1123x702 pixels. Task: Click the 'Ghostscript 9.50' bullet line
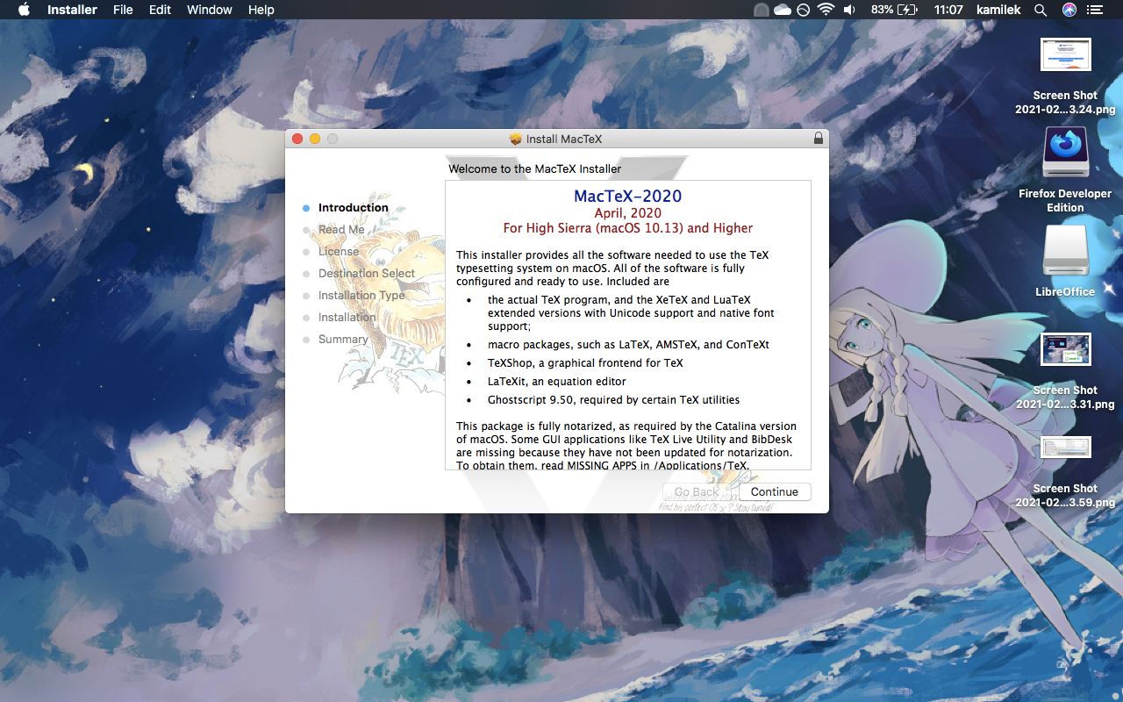click(x=614, y=400)
